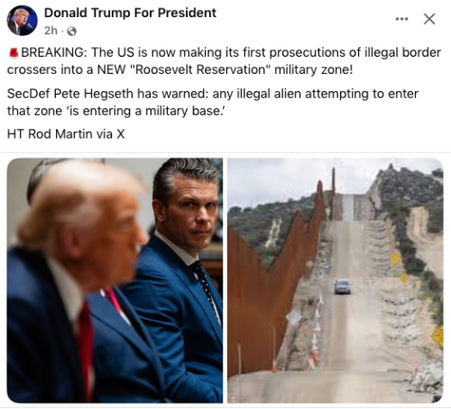Click the "Roosevelt Reservation" quoted text
451x409 pixels.
click(199, 69)
